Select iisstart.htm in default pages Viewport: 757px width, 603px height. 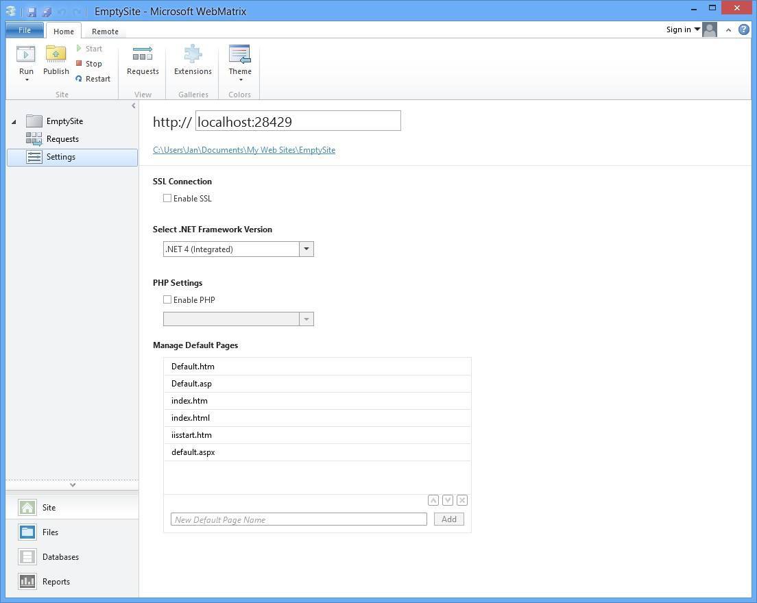[317, 435]
